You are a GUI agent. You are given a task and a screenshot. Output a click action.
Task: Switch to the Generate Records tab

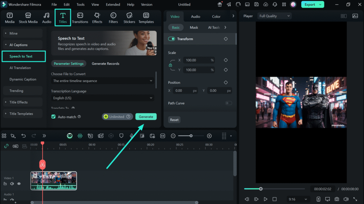pos(106,64)
